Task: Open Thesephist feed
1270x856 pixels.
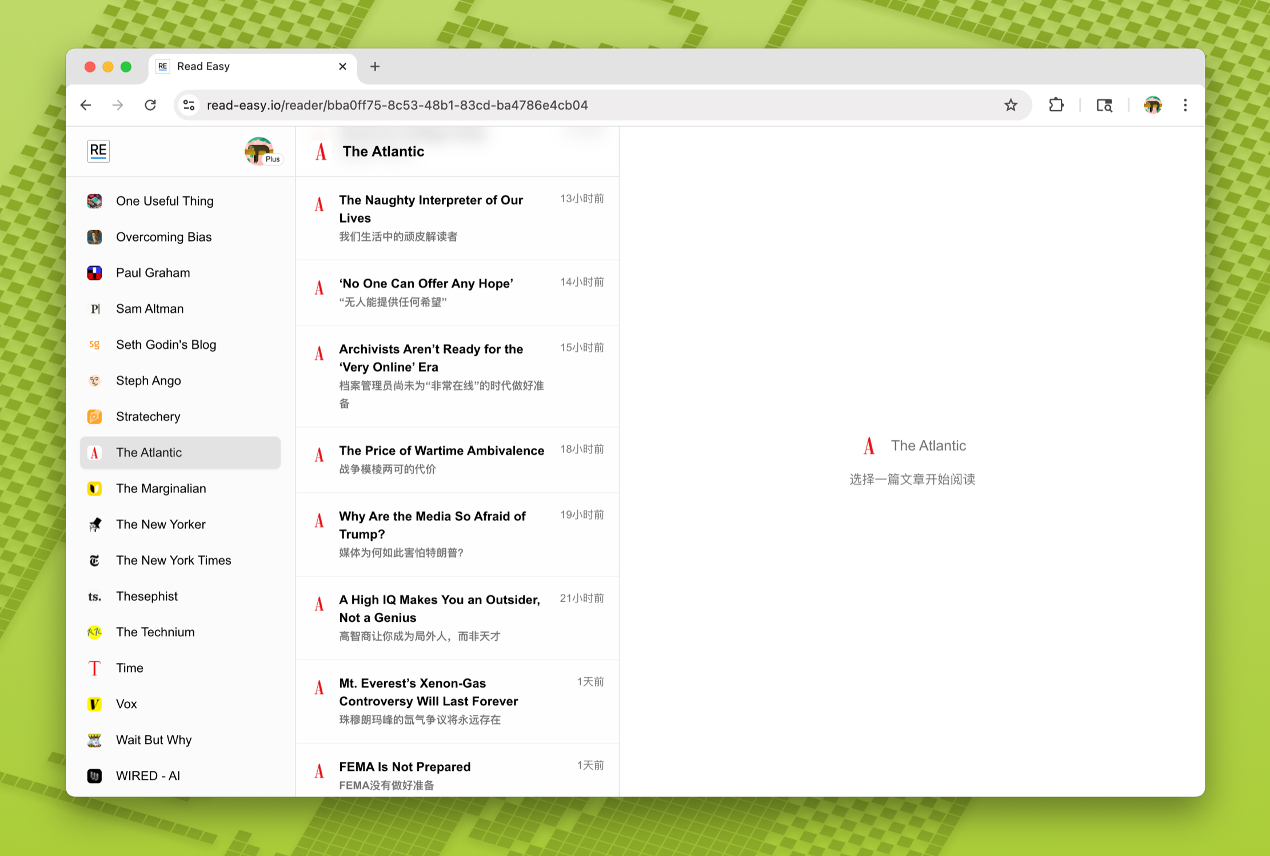Action: point(180,597)
